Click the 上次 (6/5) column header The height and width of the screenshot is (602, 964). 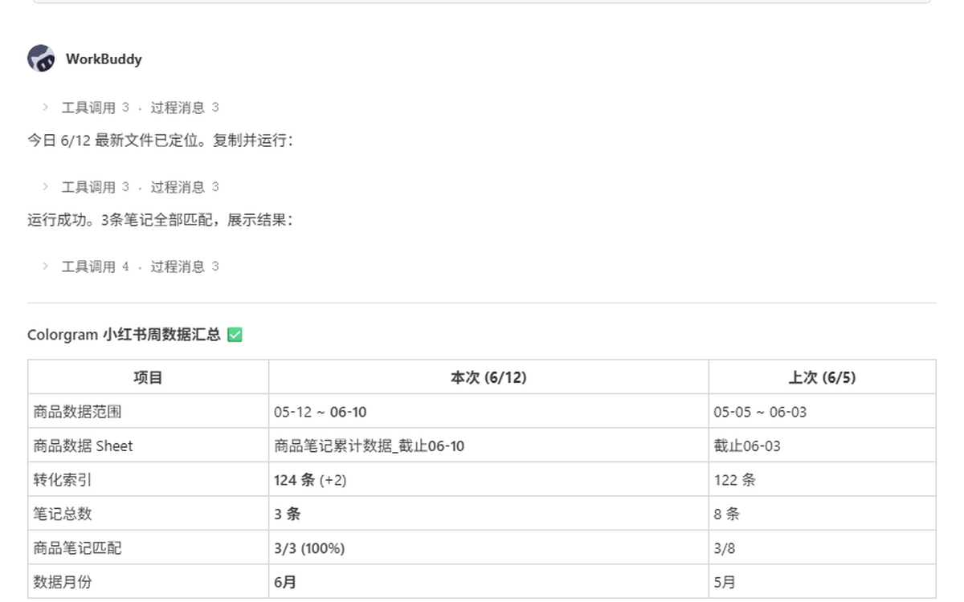click(x=822, y=377)
